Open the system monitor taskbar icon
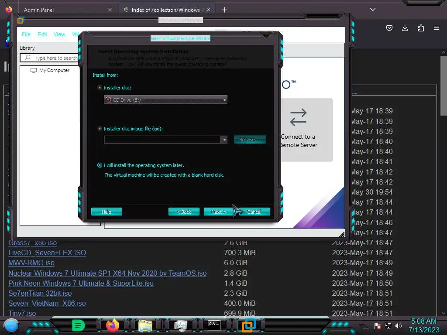 [180, 325]
